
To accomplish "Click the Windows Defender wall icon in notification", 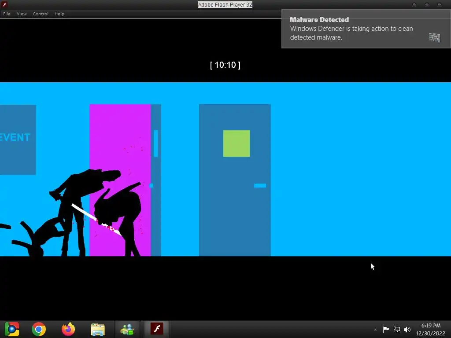I will (434, 37).
